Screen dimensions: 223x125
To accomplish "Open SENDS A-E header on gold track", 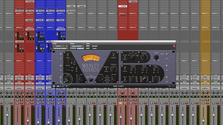I will (x=205, y=27).
